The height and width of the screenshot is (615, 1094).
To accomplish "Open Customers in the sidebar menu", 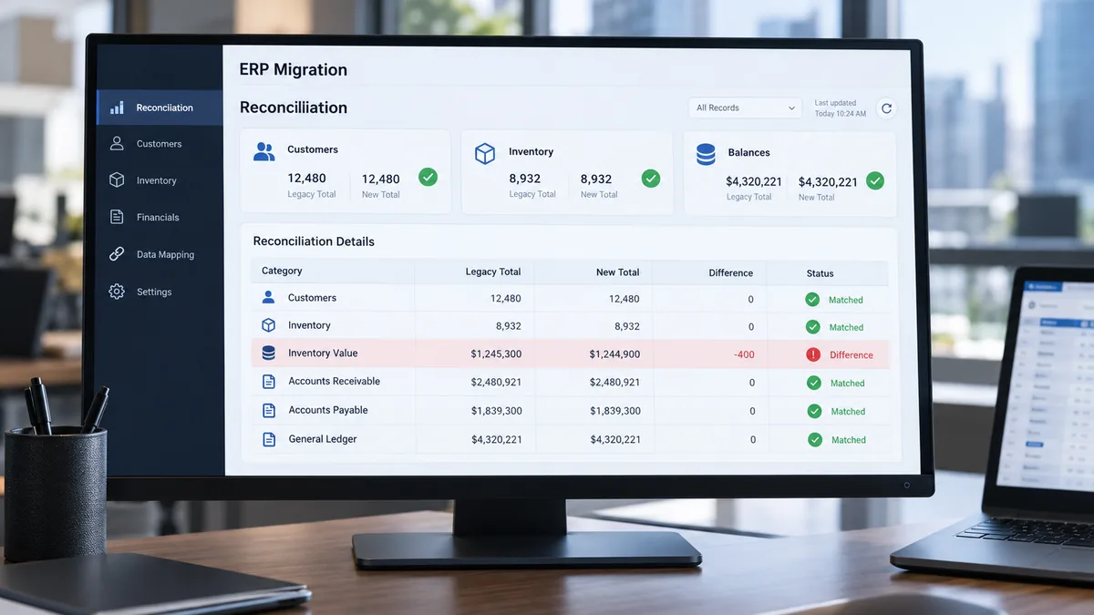I will 160,144.
